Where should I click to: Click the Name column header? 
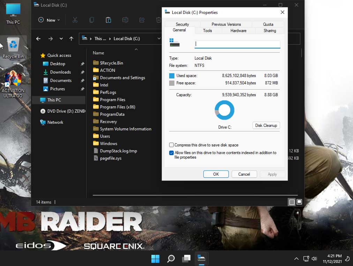(x=98, y=53)
